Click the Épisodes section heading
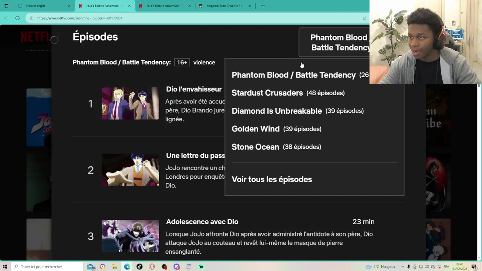Viewport: 482px width, 271px height. 95,37
